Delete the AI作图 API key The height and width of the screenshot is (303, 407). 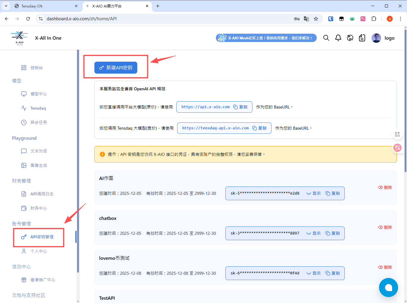[385, 187]
